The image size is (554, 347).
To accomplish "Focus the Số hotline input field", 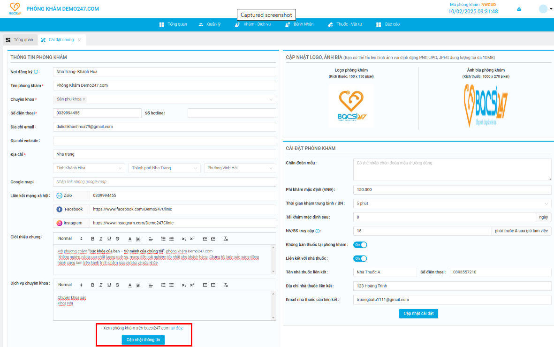I will (232, 113).
